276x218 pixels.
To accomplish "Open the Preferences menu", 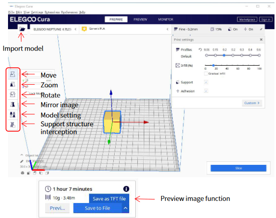I will coord(69,12).
